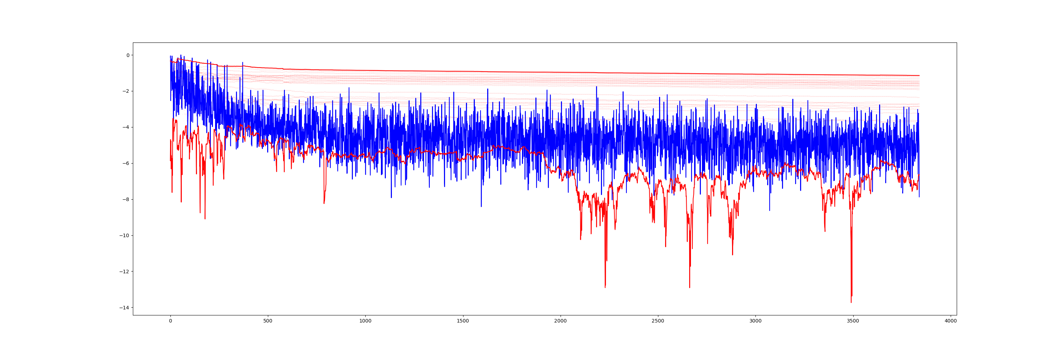Click the x-axis tick label 2000
Viewport: 1063px width, 354px height.
[561, 321]
